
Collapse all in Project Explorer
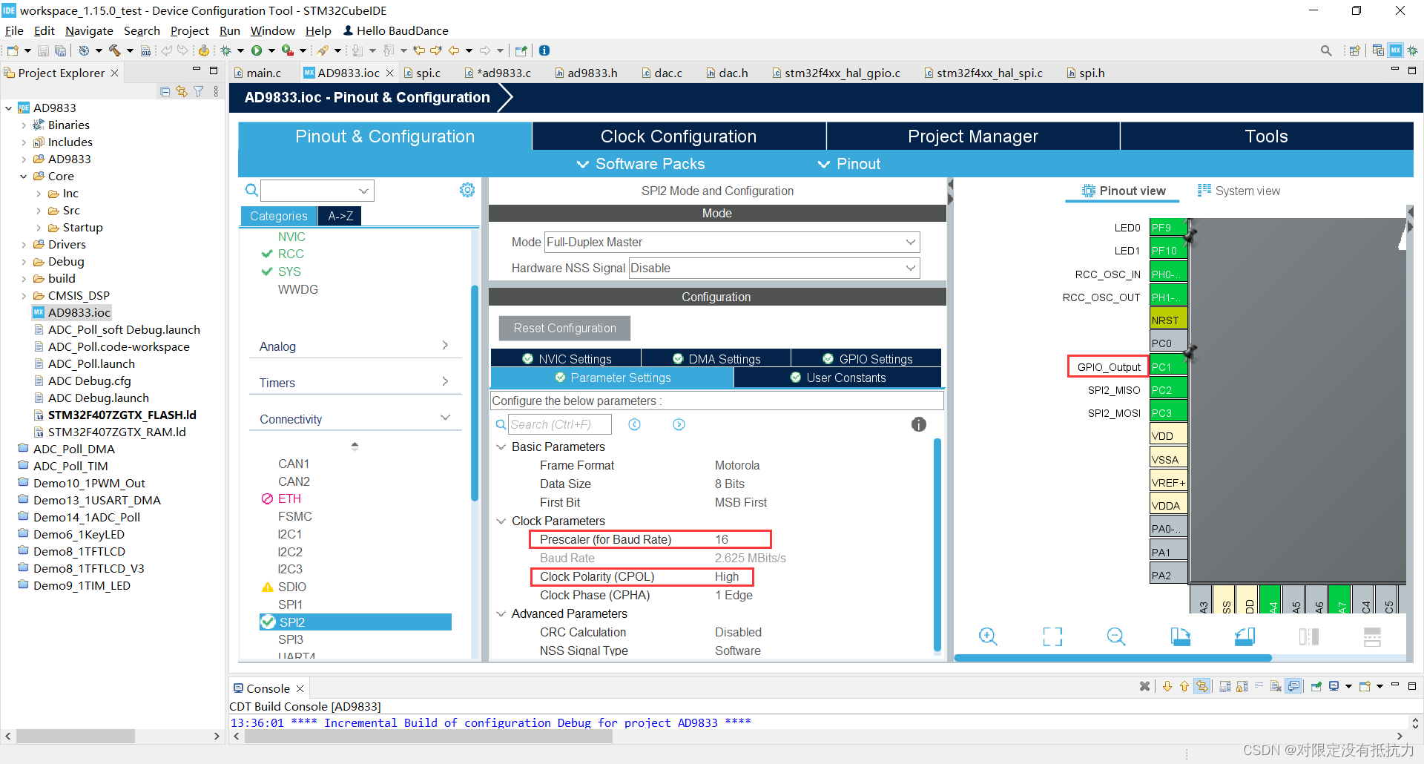pyautogui.click(x=165, y=91)
